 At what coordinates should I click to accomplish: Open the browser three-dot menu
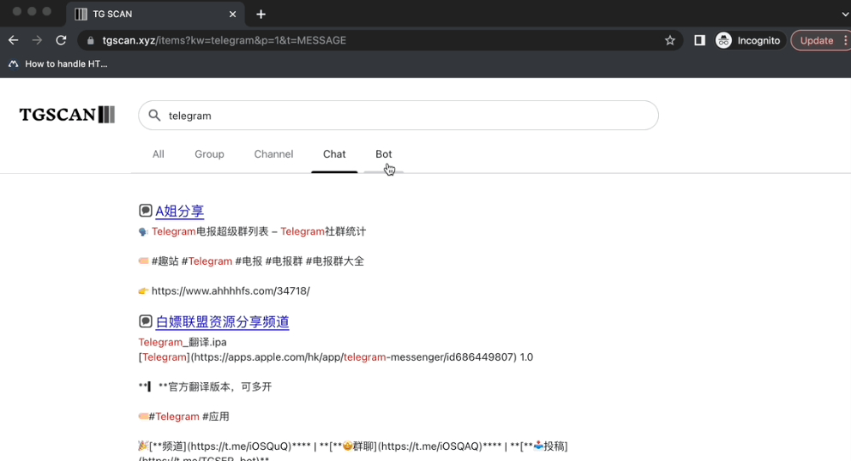click(845, 40)
